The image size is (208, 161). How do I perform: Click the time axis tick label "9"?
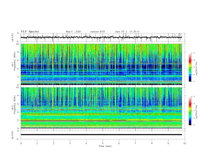point(168,143)
